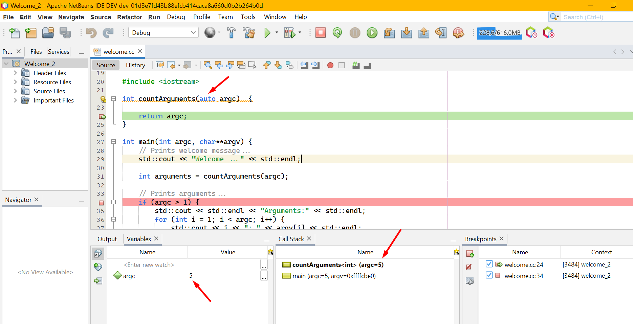Expand the Resource Files node
Viewport: 633px width, 324px height.
tap(15, 82)
